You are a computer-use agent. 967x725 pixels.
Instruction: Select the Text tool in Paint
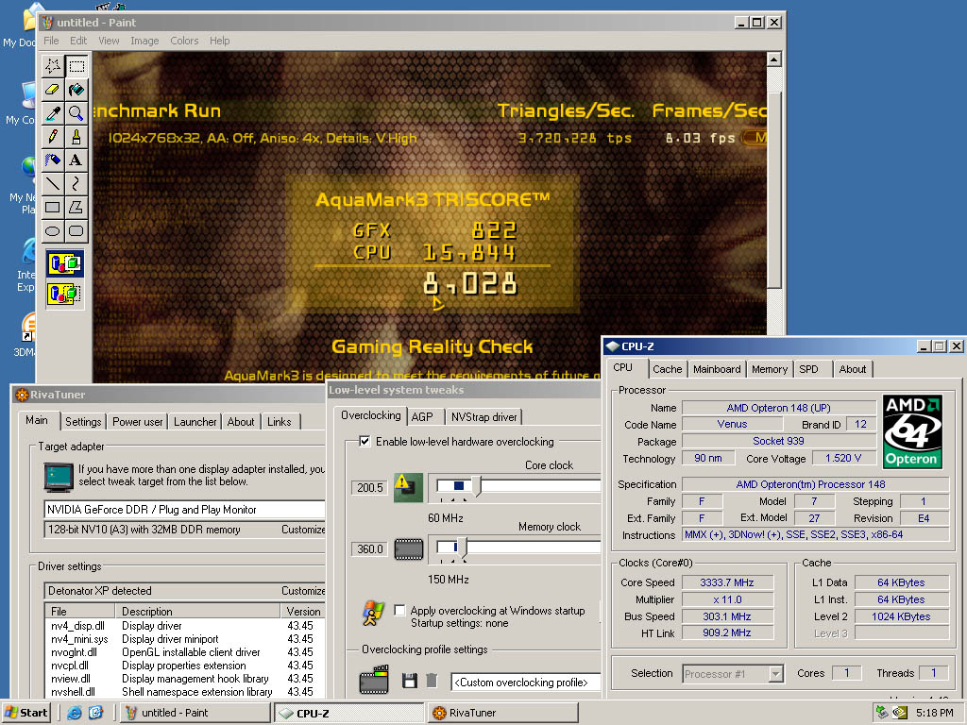click(76, 160)
